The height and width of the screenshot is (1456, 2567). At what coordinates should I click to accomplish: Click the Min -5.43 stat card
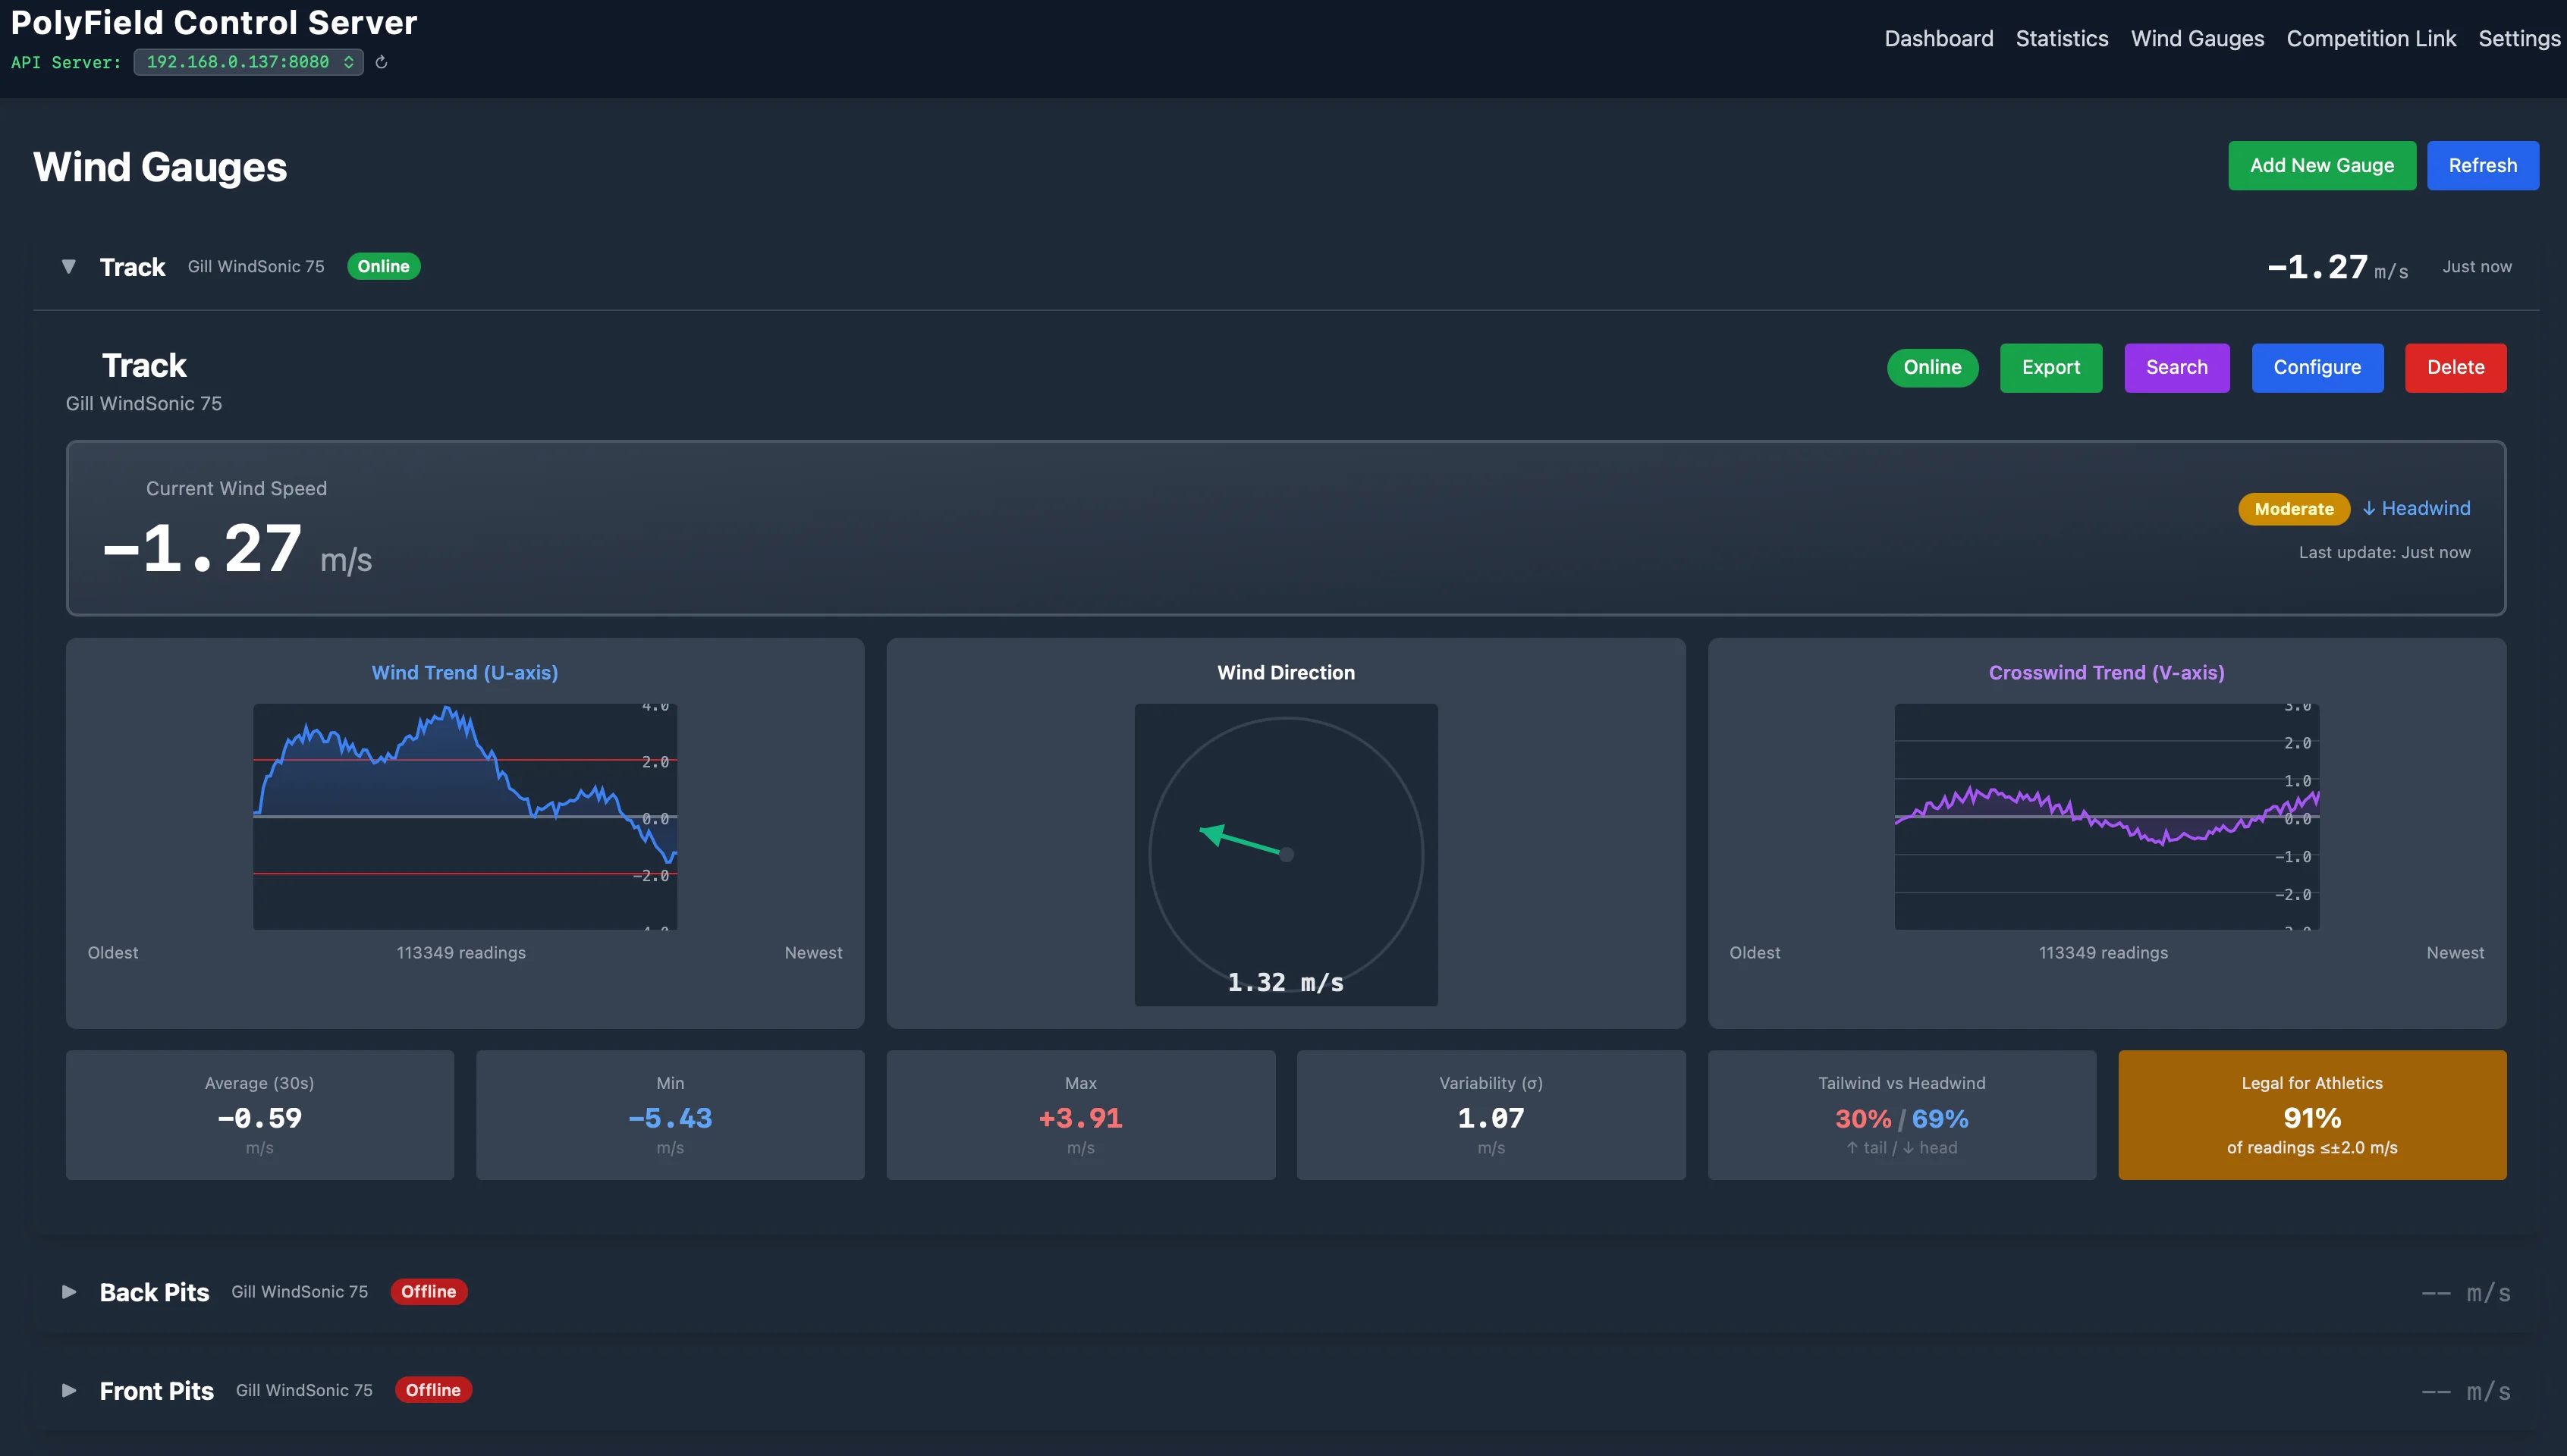670,1114
